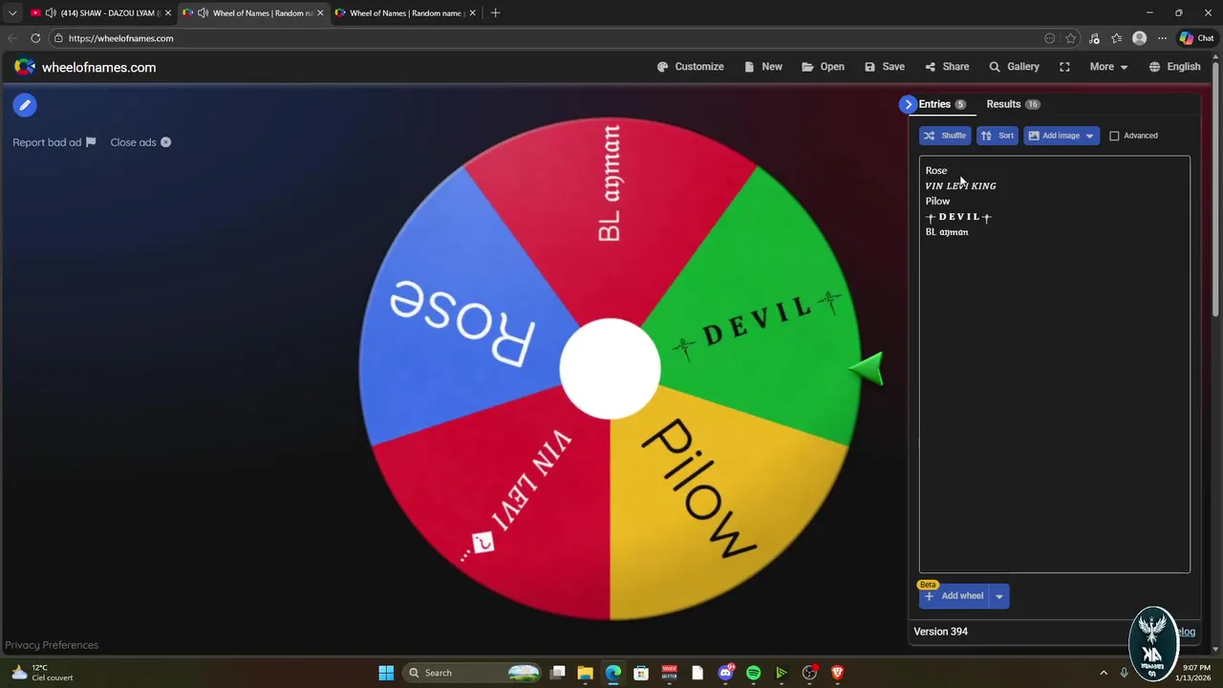This screenshot has width=1223, height=688.
Task: Open Brave browser from taskbar
Action: [837, 673]
